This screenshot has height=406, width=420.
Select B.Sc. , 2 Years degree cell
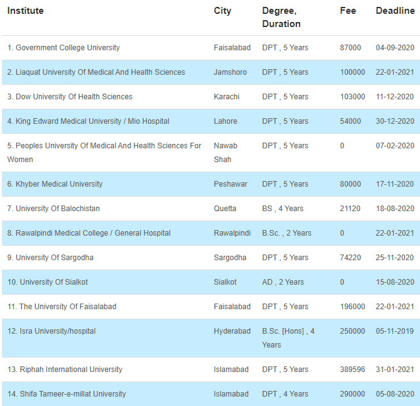(287, 233)
